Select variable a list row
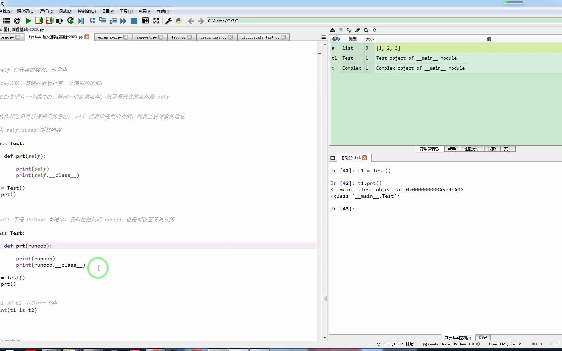 (446, 48)
